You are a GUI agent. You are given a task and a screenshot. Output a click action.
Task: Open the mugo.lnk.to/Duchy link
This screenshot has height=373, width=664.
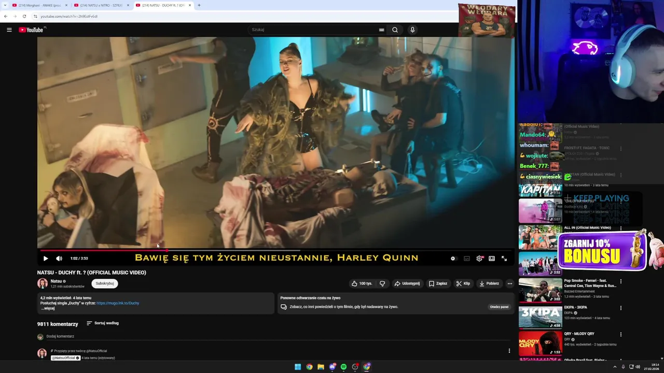coord(118,303)
